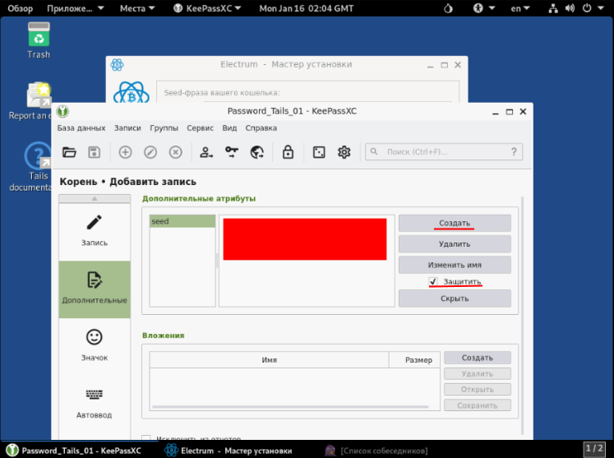The image size is (614, 458).
Task: Click the open database folder icon
Action: coord(69,152)
